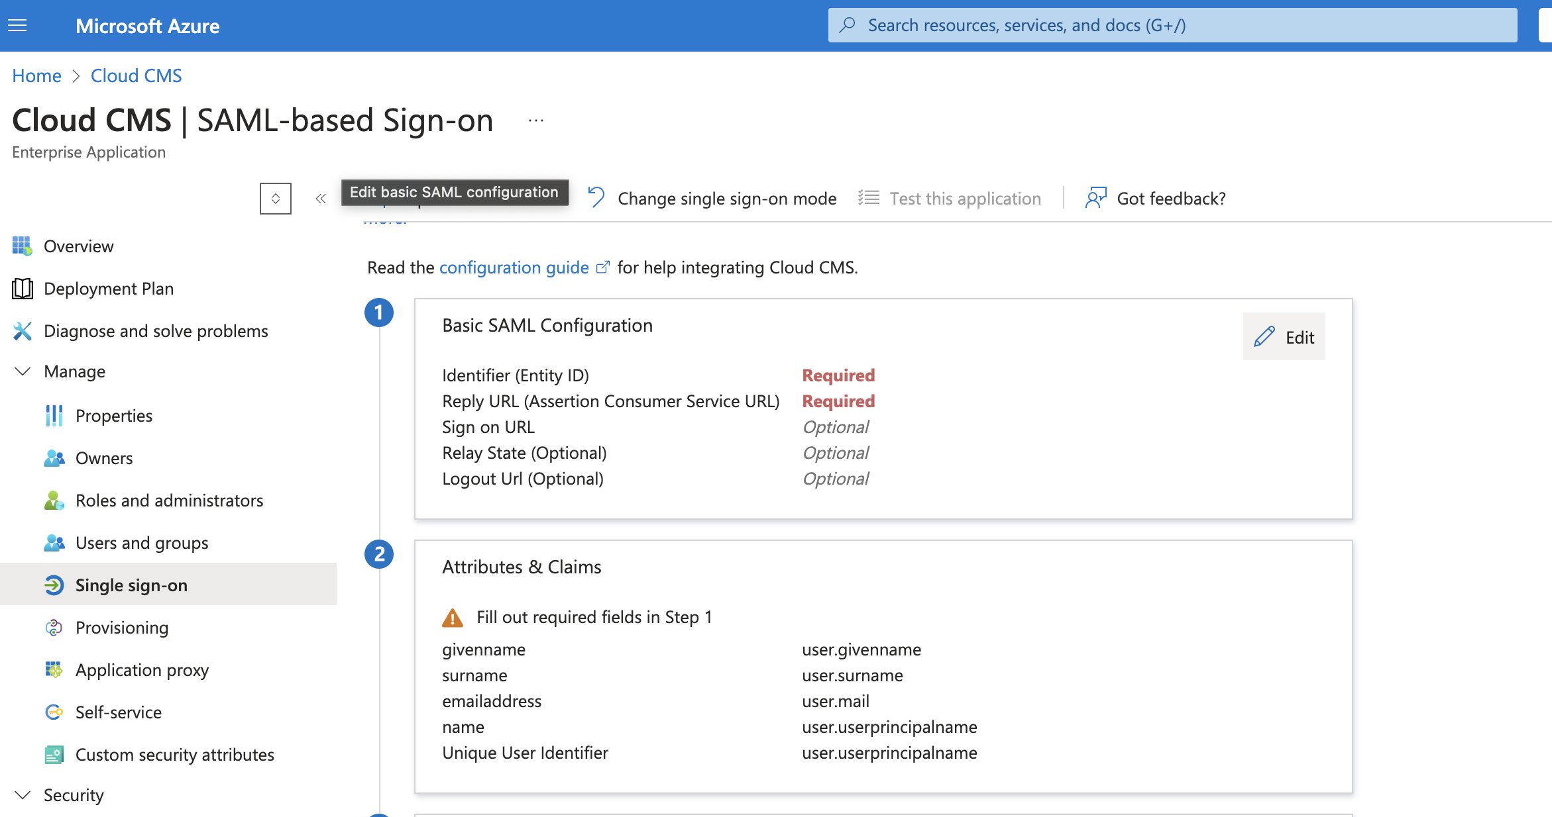This screenshot has height=817, width=1552.
Task: Click Custom security attributes icon
Action: [x=54, y=755]
